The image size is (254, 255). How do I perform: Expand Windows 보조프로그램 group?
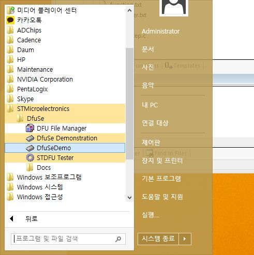tap(65, 177)
